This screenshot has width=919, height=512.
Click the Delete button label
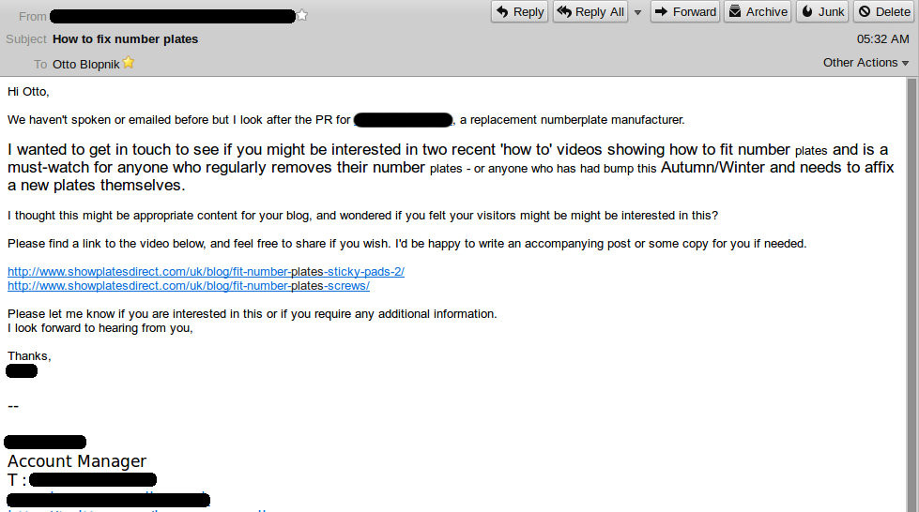(893, 11)
